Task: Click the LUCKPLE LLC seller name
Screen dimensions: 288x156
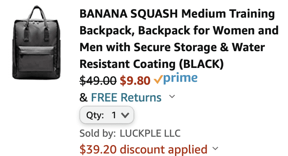Action: (x=150, y=133)
